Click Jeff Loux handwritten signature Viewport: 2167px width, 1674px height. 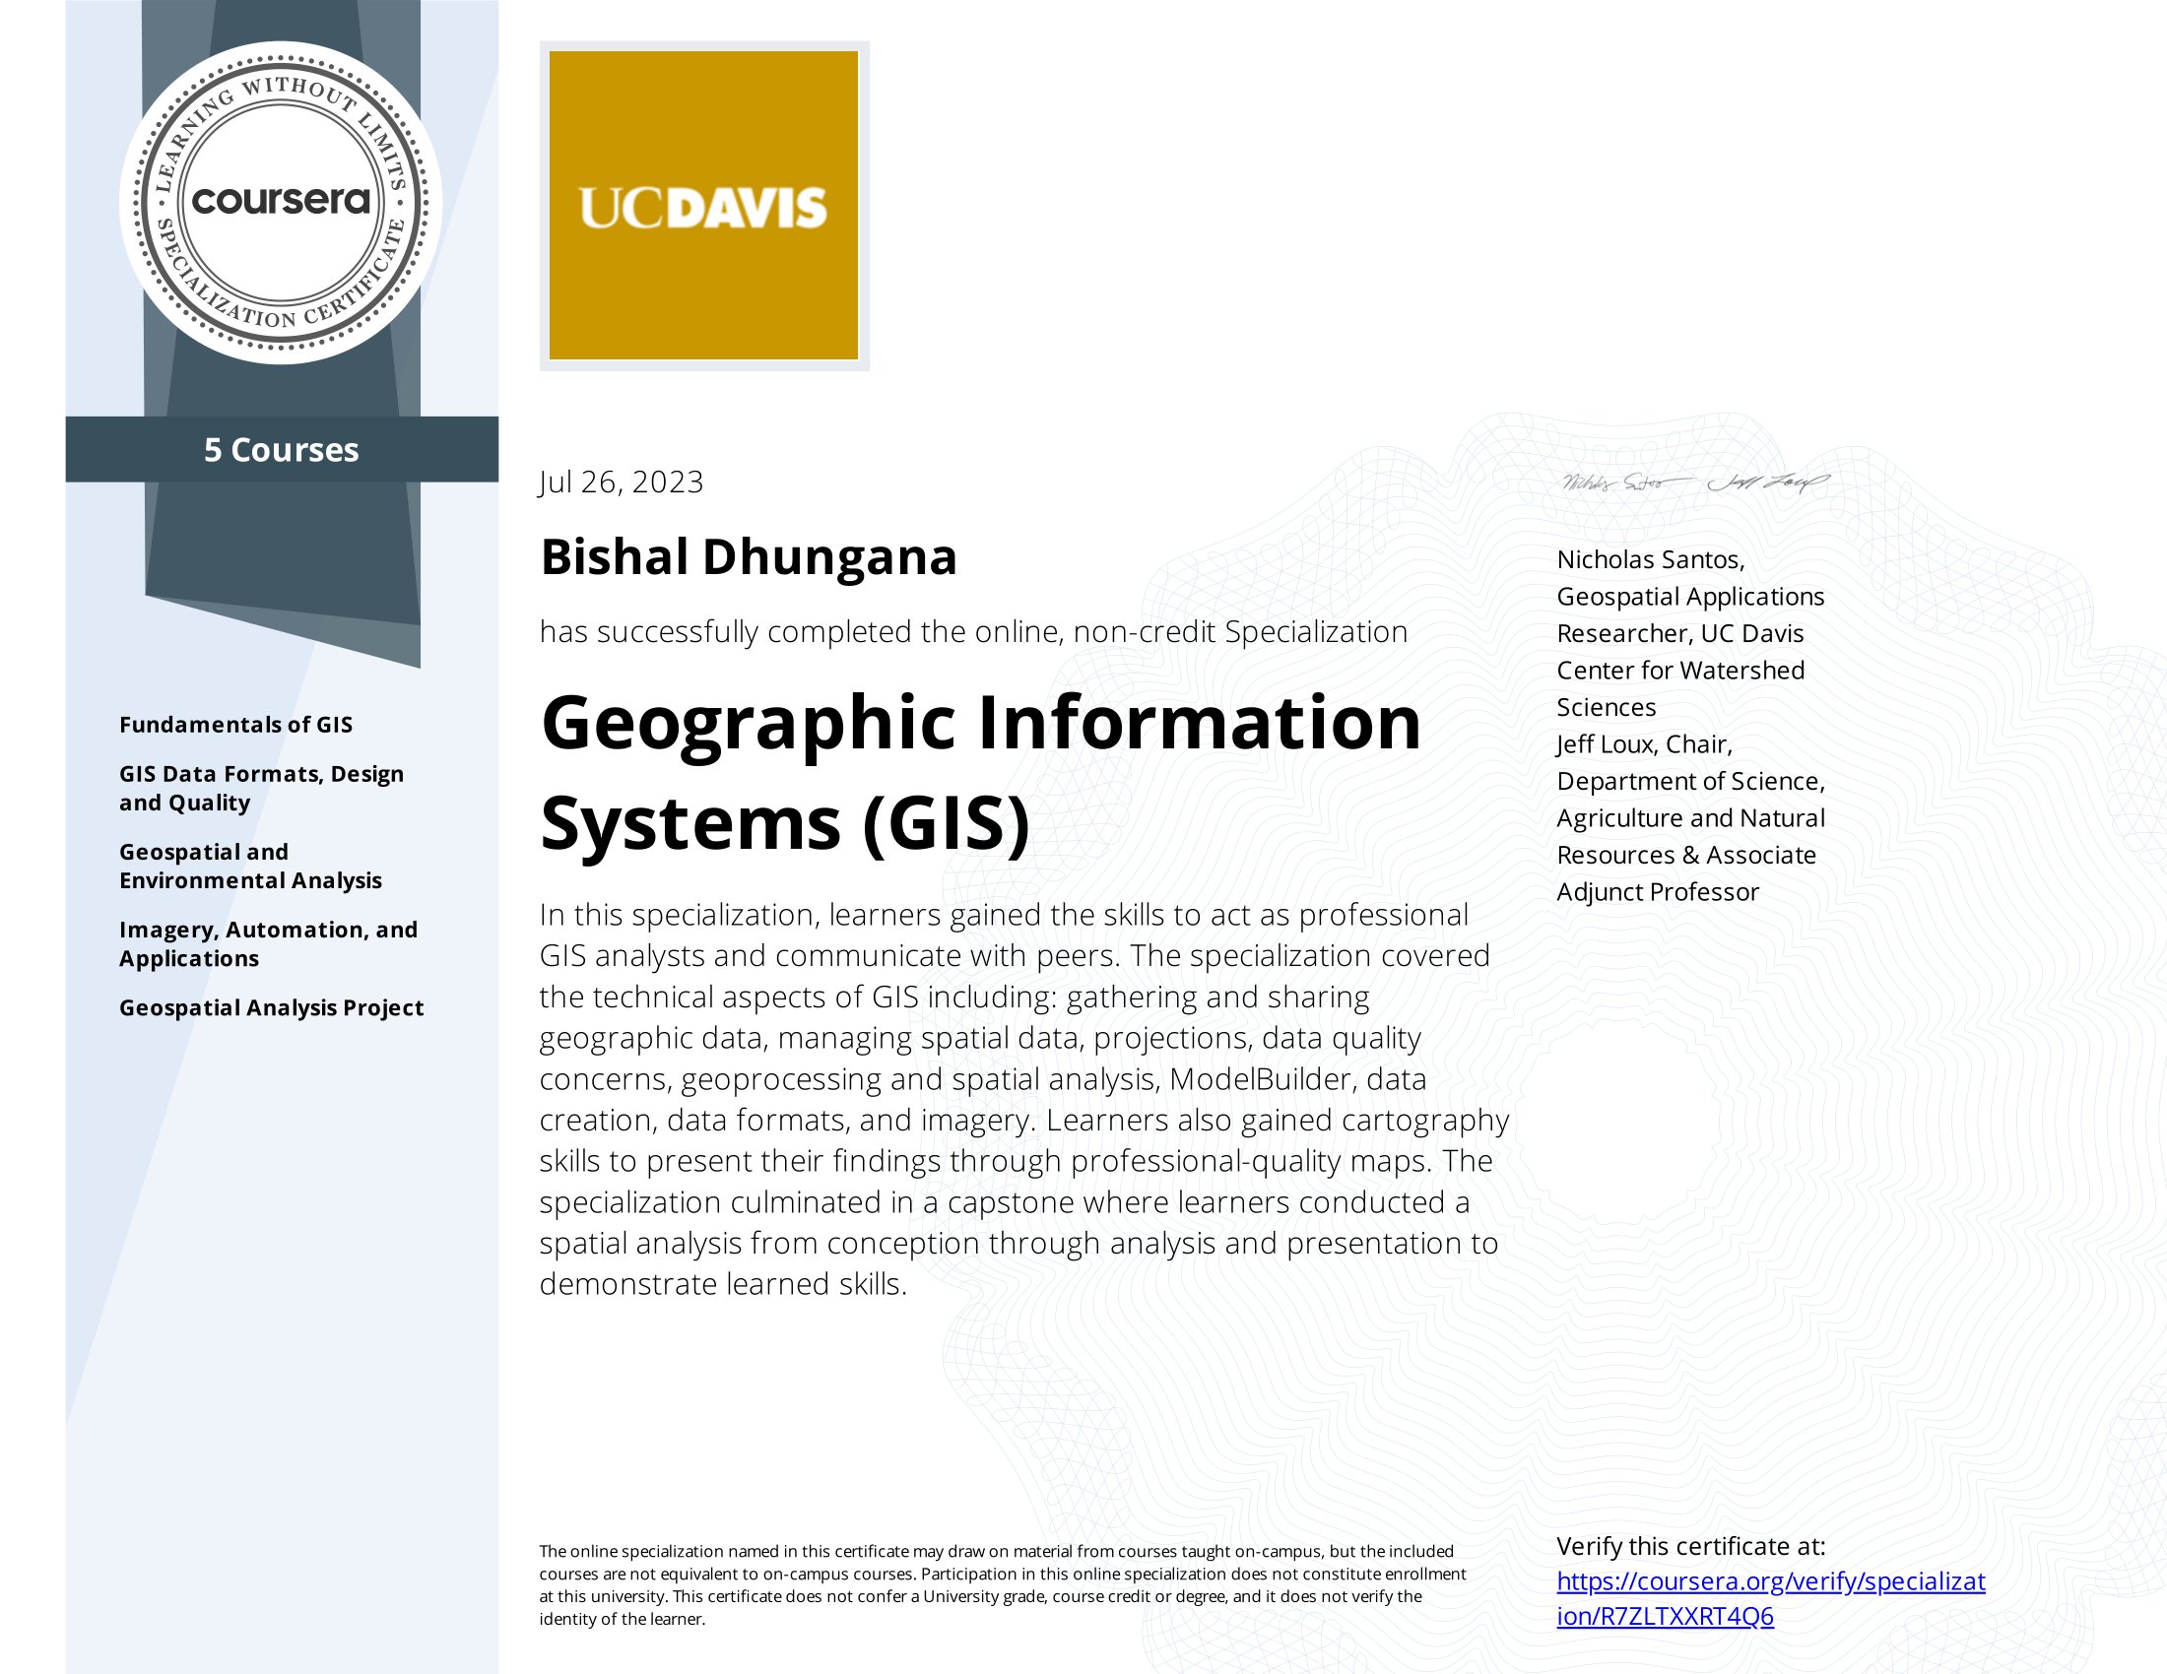click(1766, 483)
